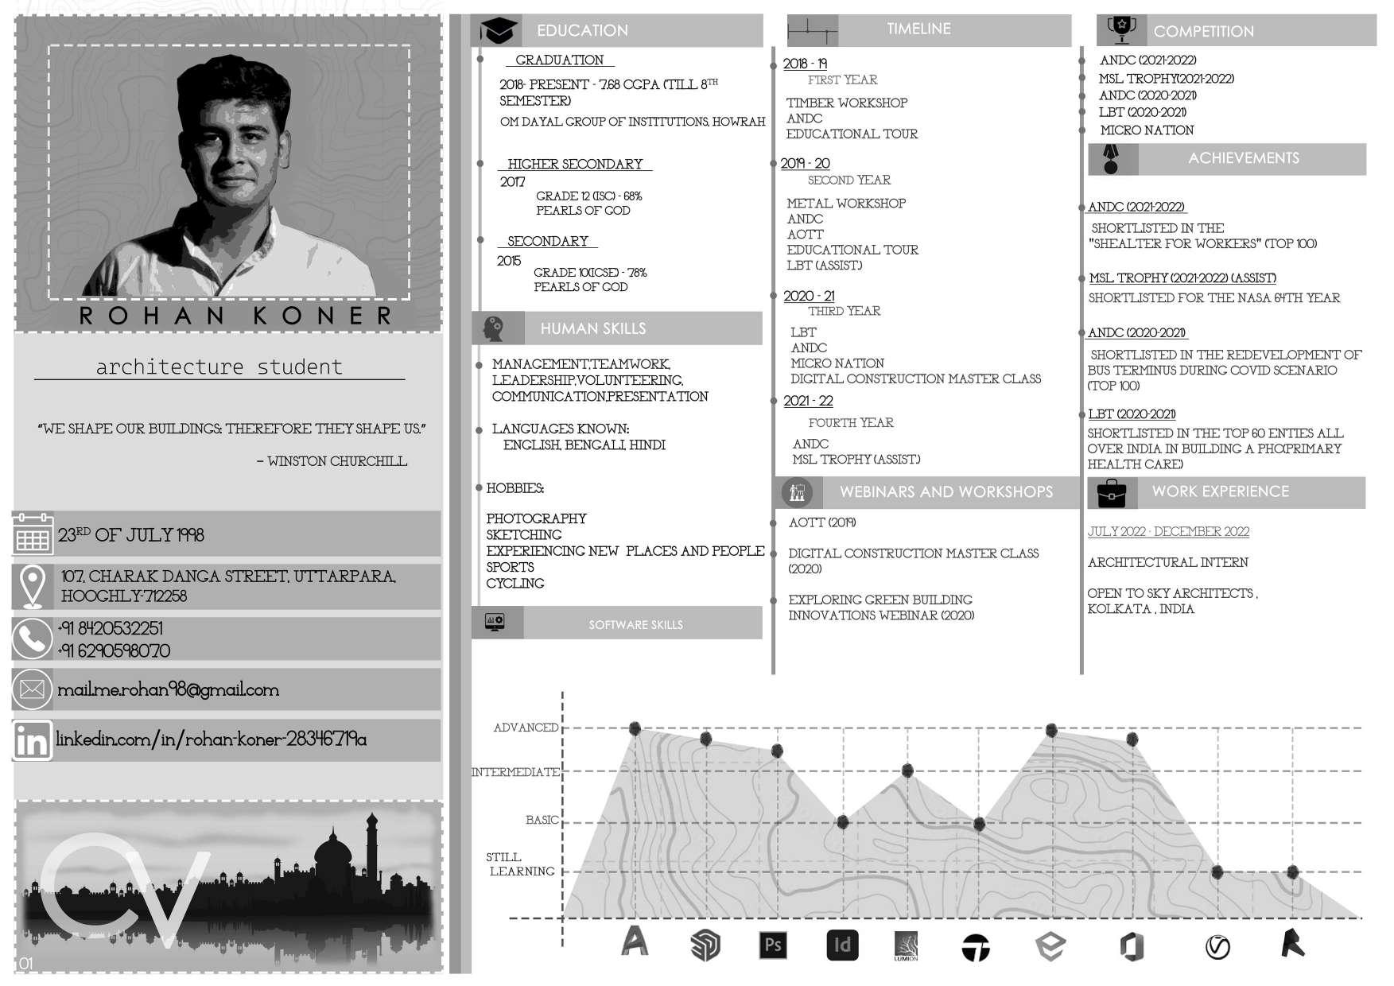Viewport: 1394px width, 986px height.
Task: Open the Competition section header
Action: [x=1203, y=32]
